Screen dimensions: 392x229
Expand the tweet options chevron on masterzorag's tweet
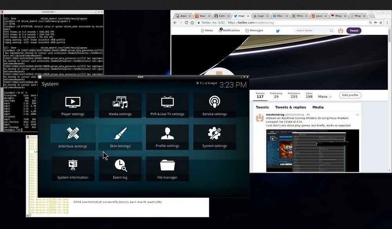tap(358, 115)
